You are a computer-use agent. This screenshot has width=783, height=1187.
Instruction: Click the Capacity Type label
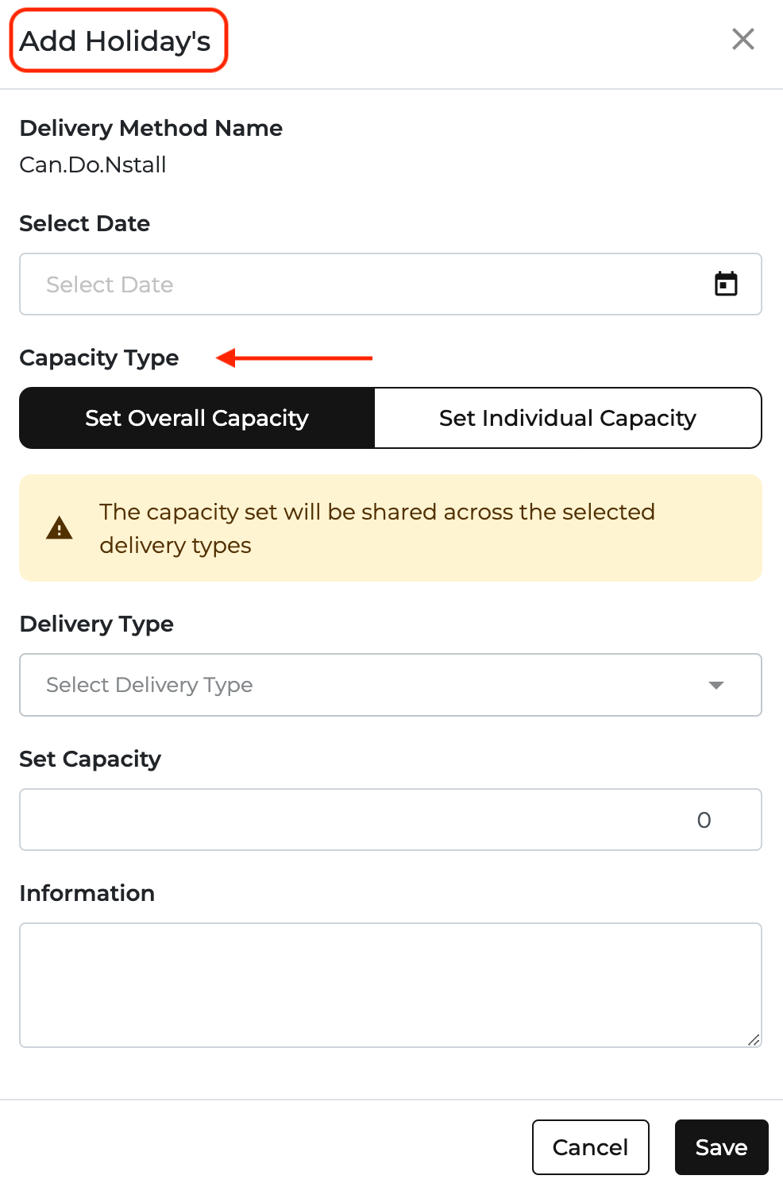[x=99, y=358]
